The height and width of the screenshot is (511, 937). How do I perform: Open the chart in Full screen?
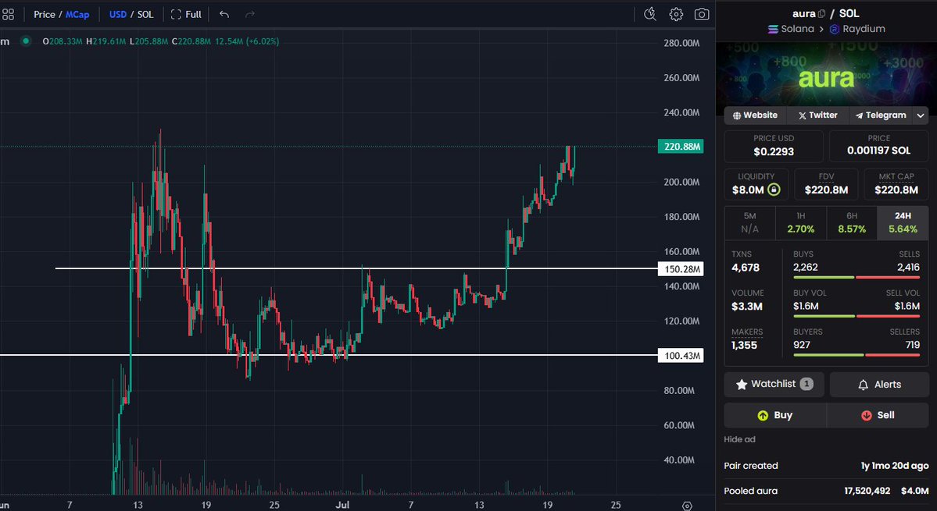[x=186, y=14]
